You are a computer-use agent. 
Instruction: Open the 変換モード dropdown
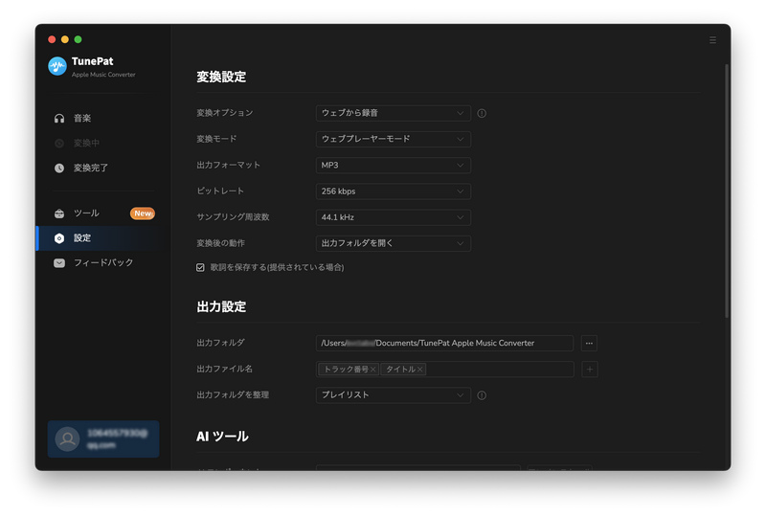[x=394, y=139]
